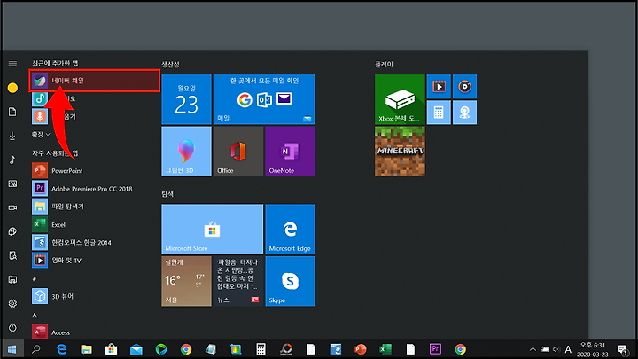This screenshot has height=359, width=638.
Task: Click the Windows Start button
Action: 12,349
